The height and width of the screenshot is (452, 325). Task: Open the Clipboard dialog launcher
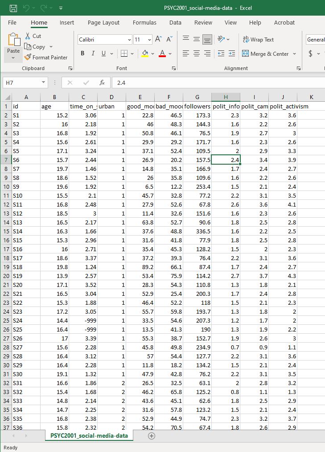[70, 68]
